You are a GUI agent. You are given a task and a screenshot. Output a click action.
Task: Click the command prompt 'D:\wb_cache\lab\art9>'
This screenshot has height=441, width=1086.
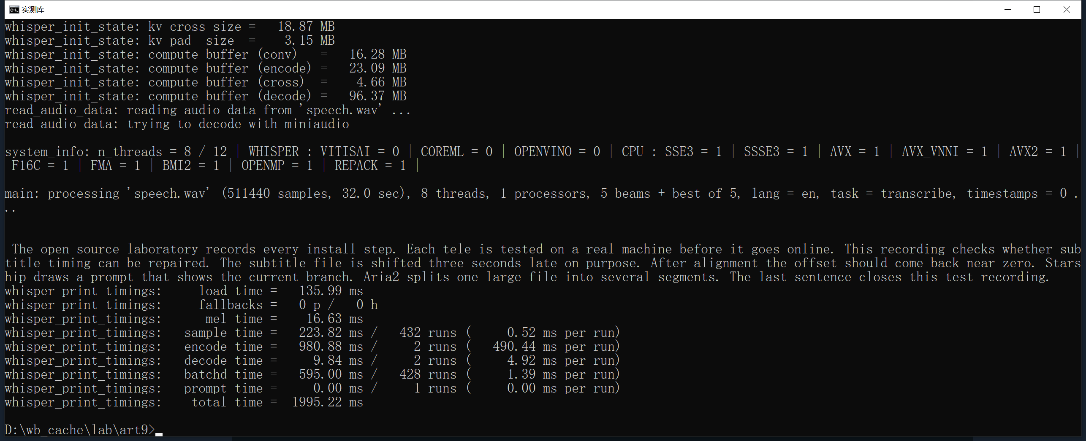[80, 430]
